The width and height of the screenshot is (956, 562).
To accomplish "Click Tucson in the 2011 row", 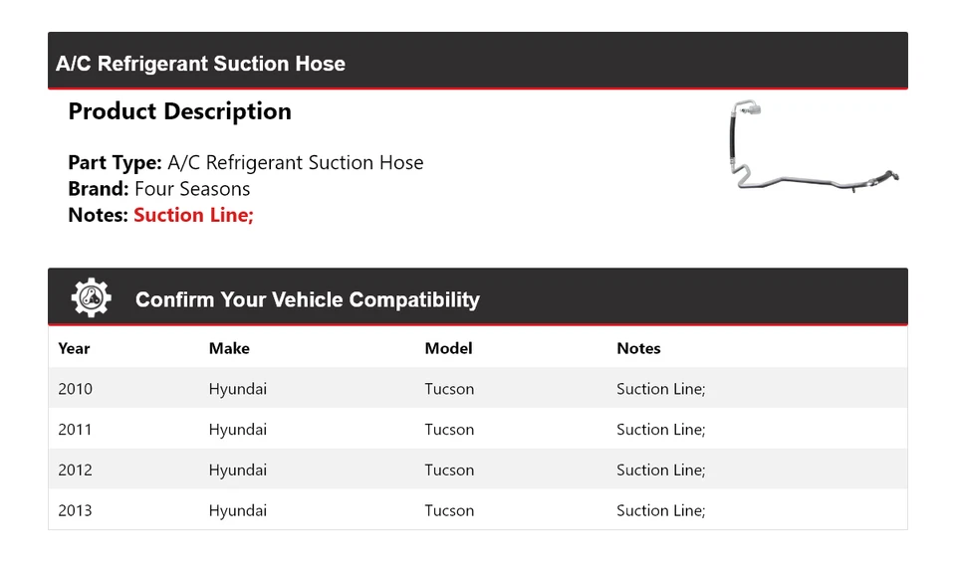I will pos(449,430).
